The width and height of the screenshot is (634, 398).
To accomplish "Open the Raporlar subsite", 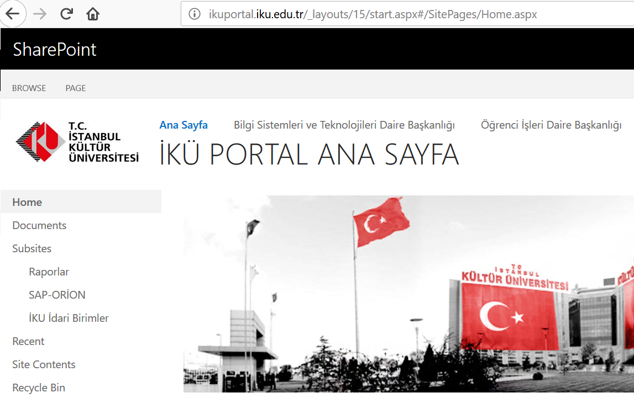I will click(49, 272).
